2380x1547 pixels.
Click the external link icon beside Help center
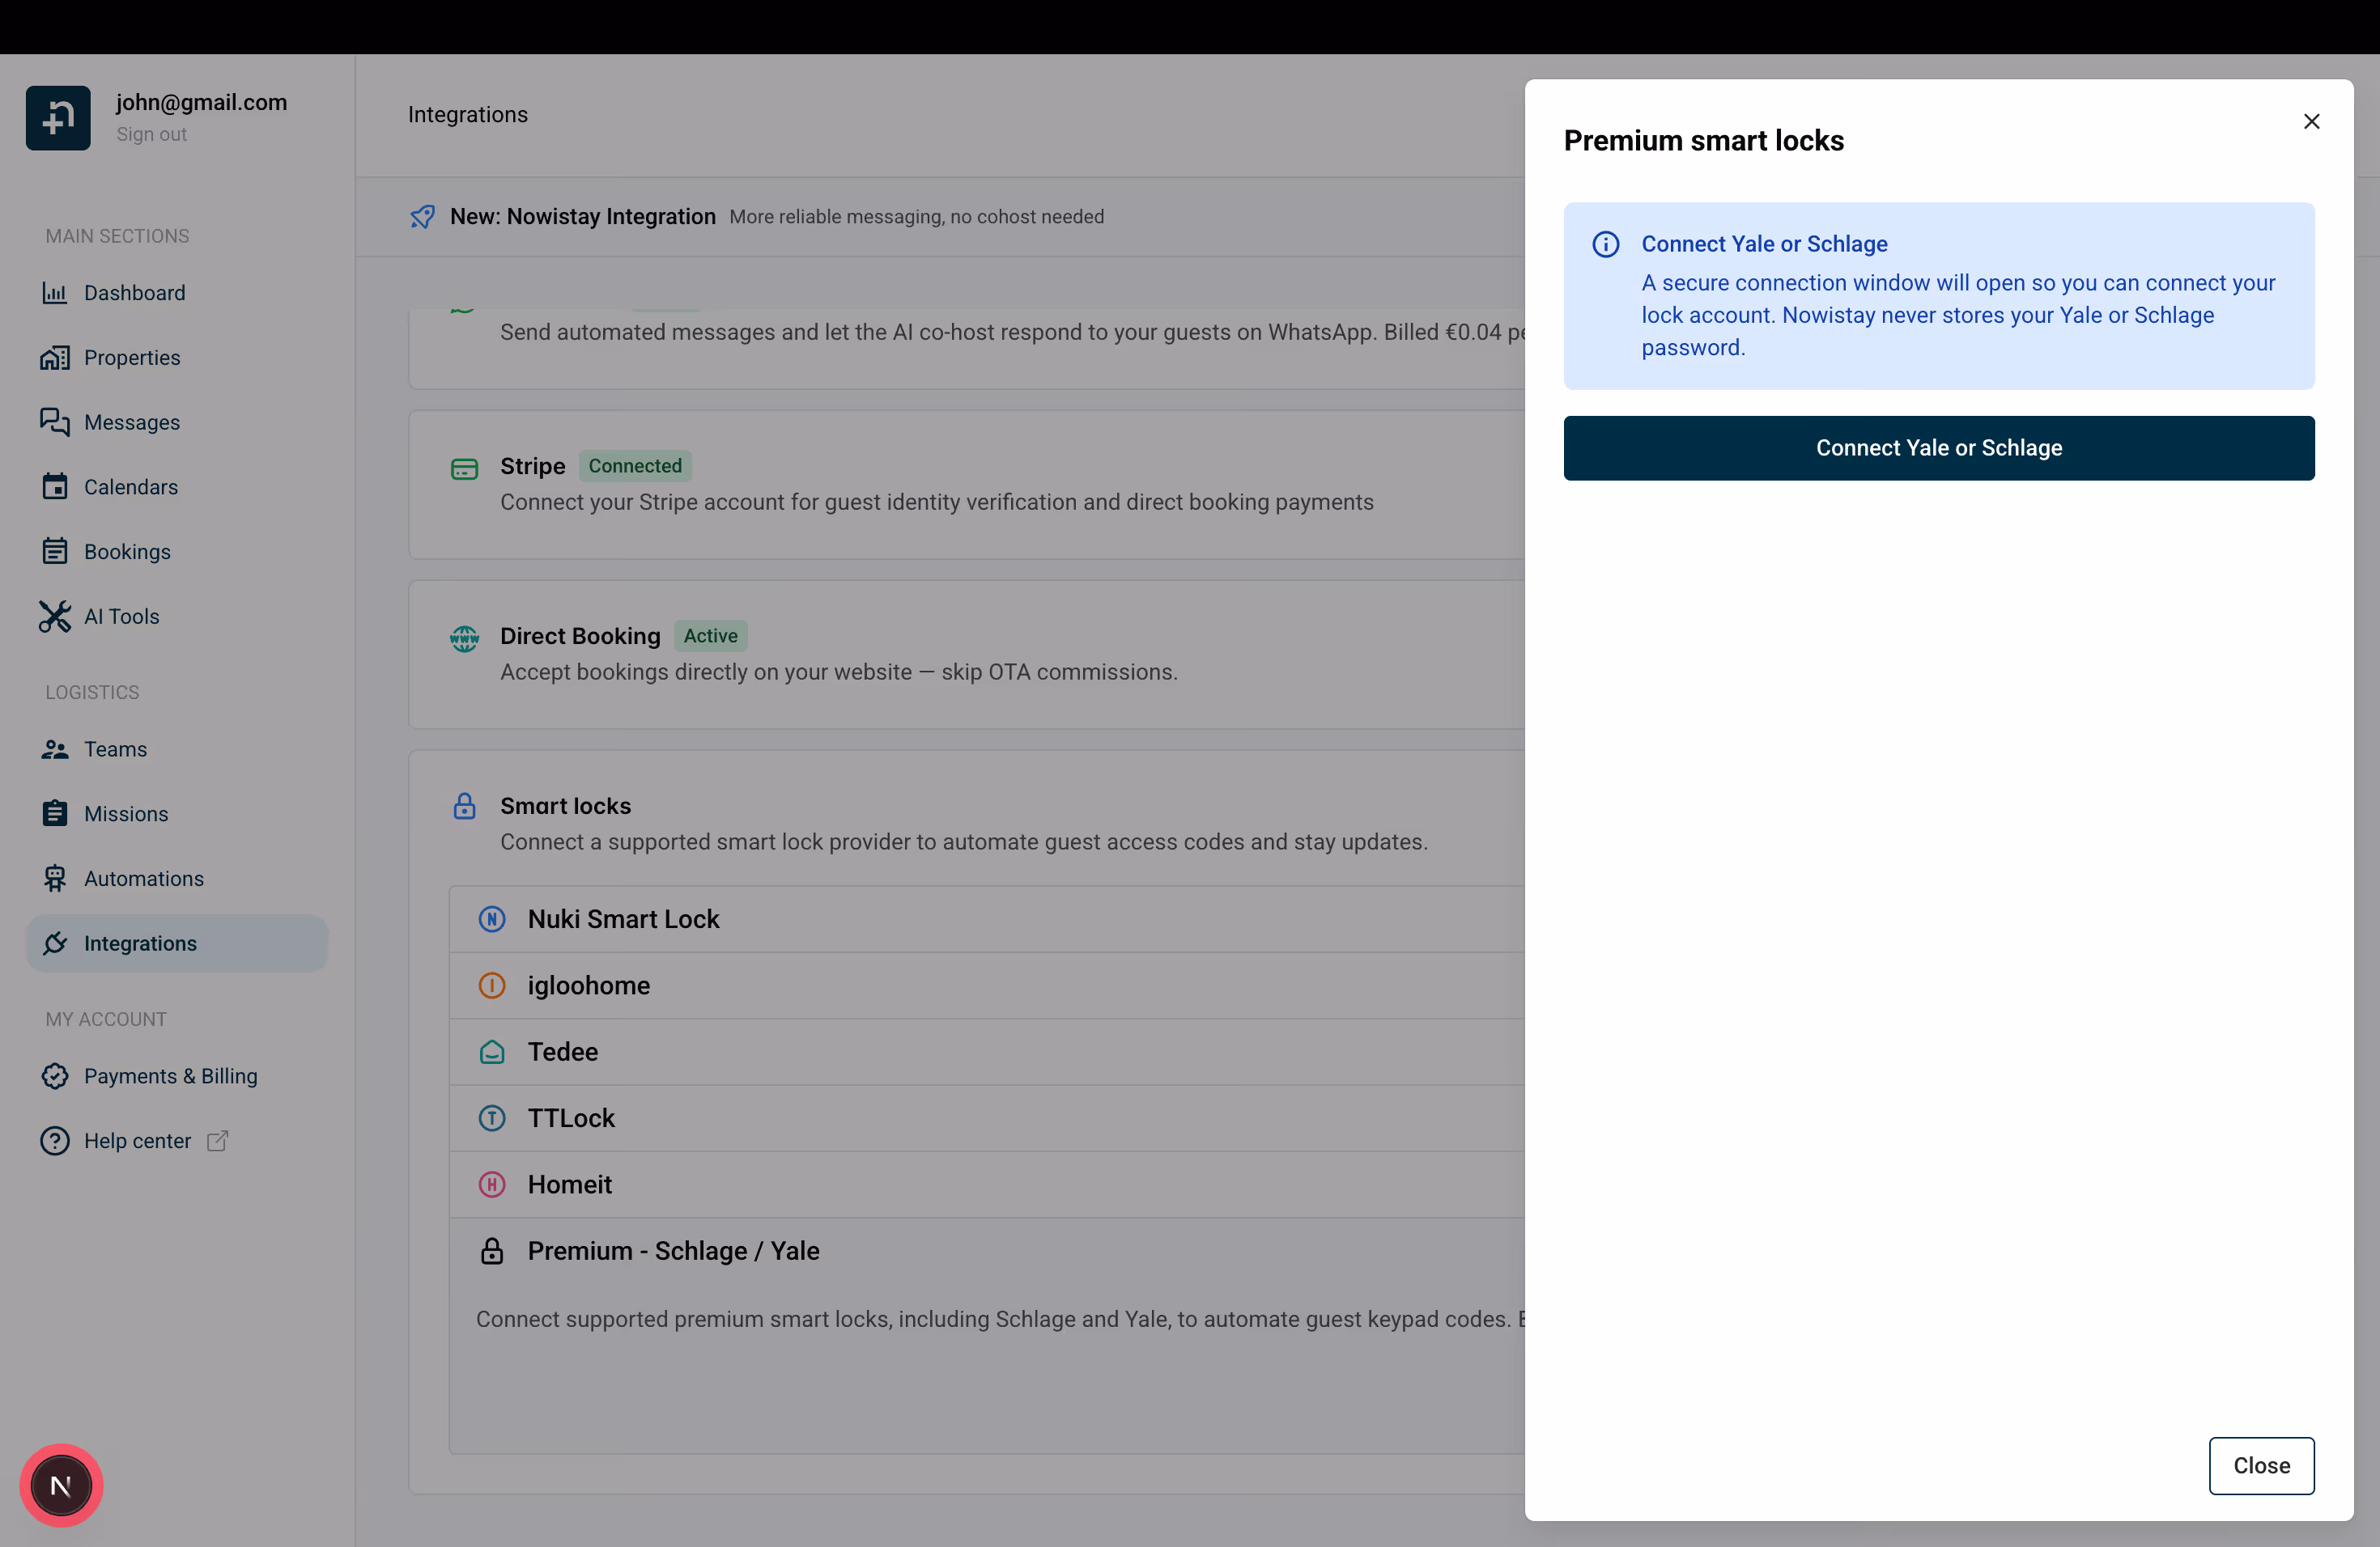point(217,1142)
